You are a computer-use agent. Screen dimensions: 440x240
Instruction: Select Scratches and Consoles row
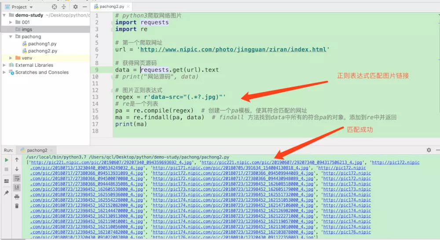(45, 72)
